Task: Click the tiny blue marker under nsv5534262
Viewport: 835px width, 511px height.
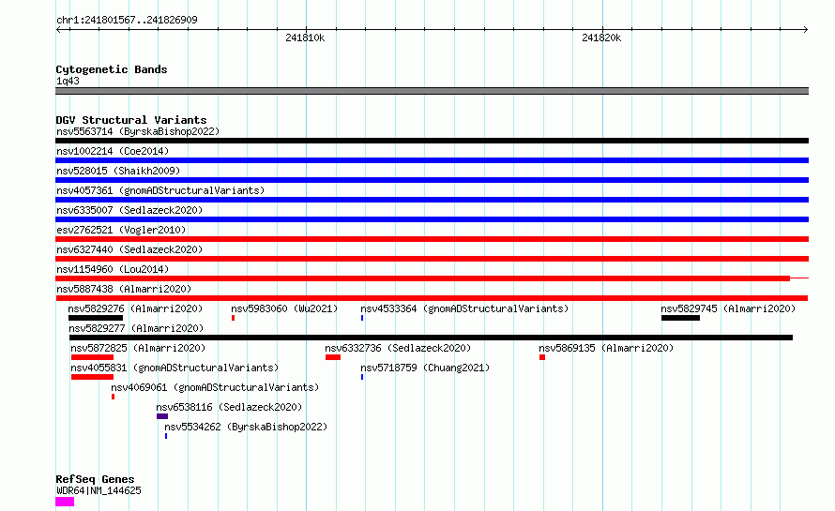Action: tap(166, 436)
